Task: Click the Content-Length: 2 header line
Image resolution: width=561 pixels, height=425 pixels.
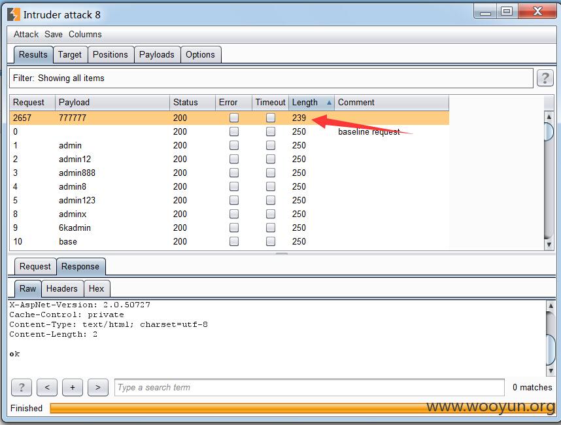Action: coord(54,334)
